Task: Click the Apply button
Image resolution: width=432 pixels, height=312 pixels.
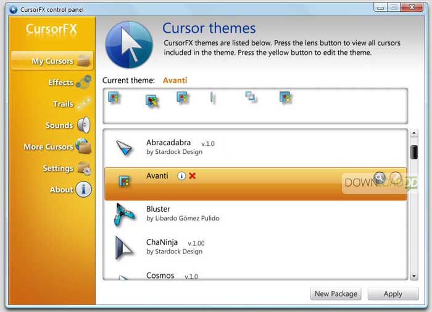Action: pyautogui.click(x=393, y=294)
